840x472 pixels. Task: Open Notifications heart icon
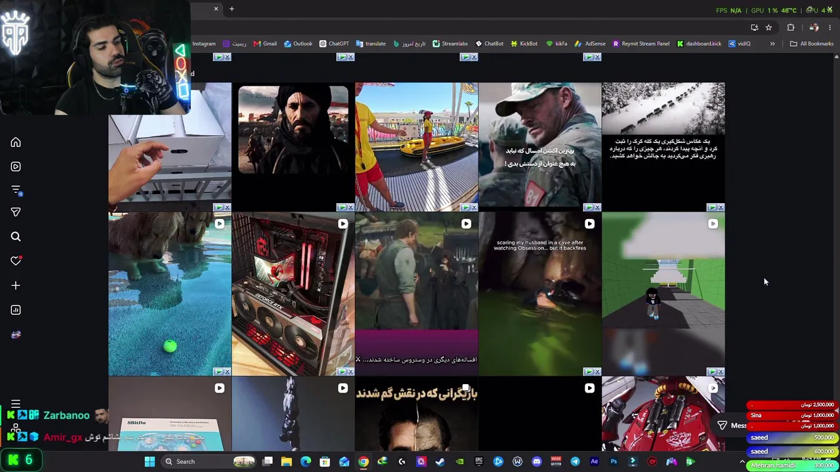[x=16, y=261]
